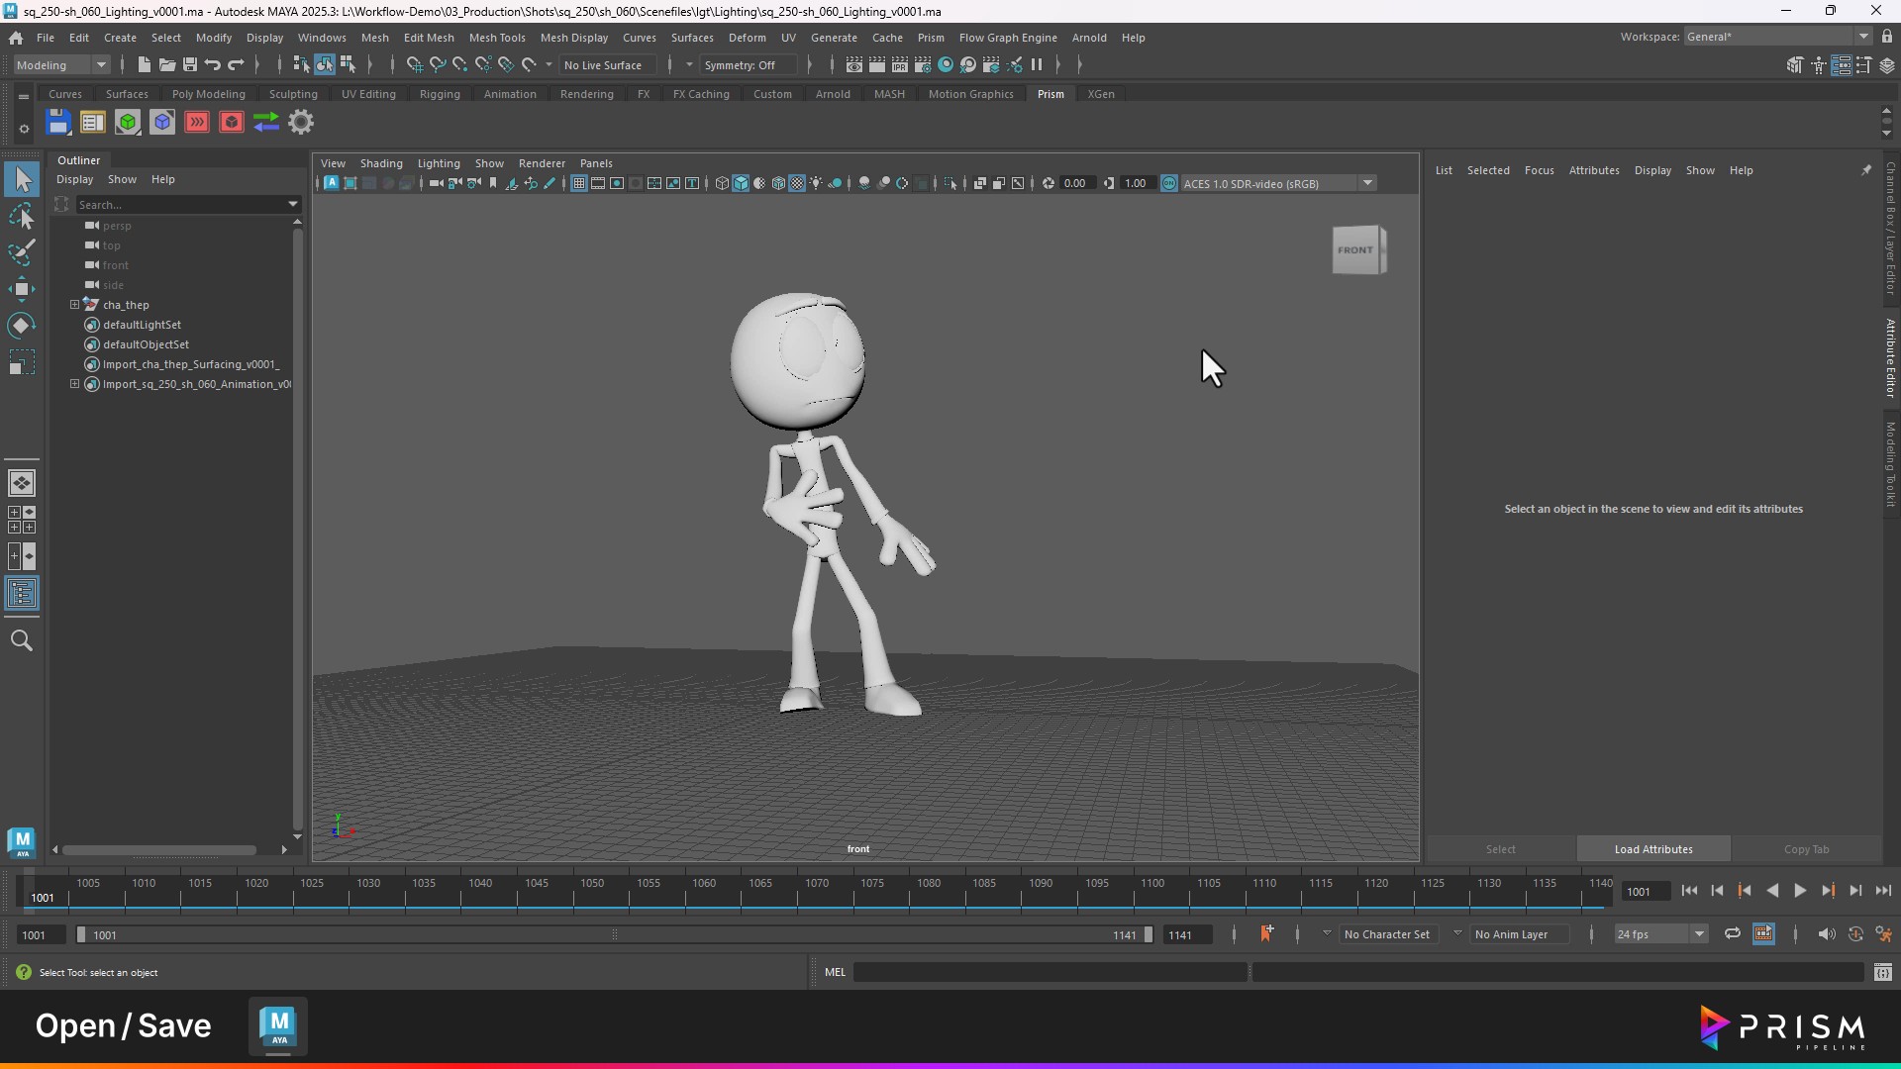Viewport: 1901px width, 1069px height.
Task: Activate the Move tool
Action: [x=22, y=289]
